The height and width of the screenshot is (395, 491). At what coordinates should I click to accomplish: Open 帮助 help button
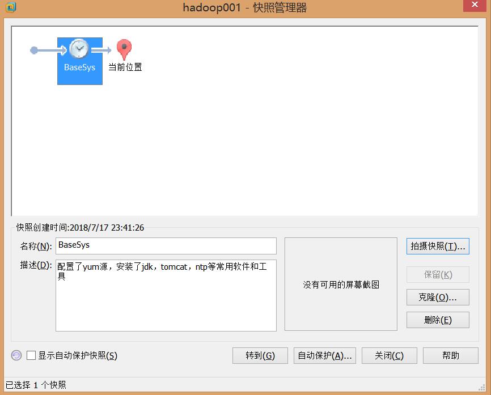451,355
